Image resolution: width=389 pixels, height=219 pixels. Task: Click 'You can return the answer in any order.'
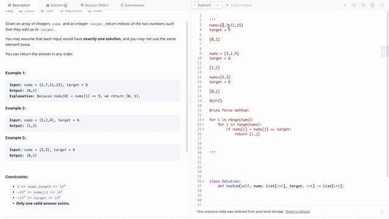39,54
